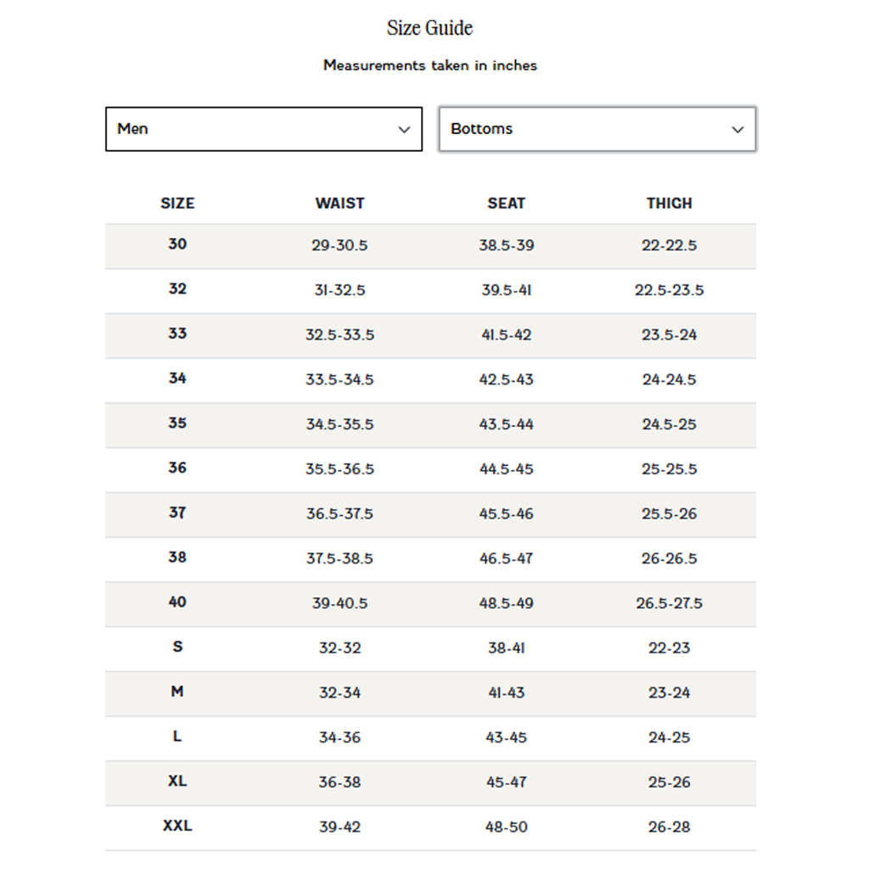Viewport: 869px width, 869px height.
Task: Click seat value 42.5-43 for size 34
Action: (506, 379)
